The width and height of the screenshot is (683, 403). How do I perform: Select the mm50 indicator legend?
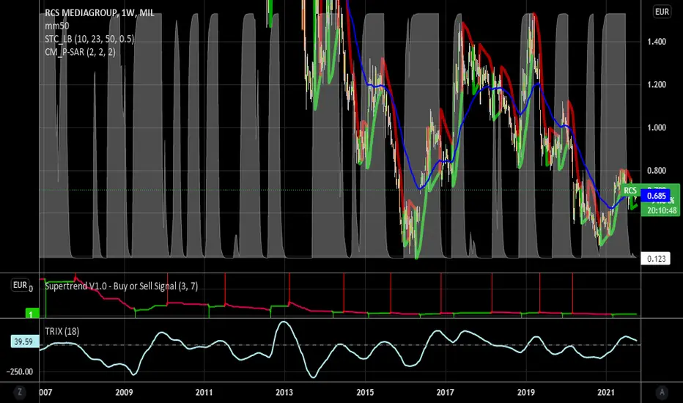[57, 26]
